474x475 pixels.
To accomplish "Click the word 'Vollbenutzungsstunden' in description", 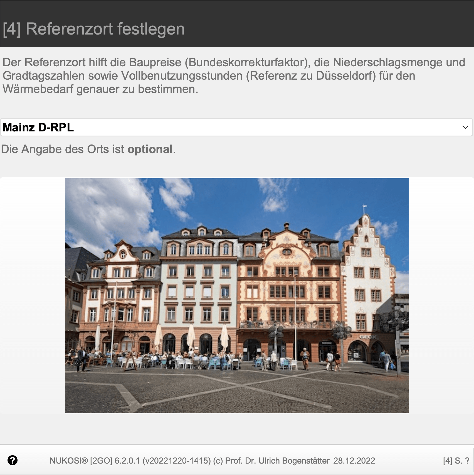I will (182, 76).
